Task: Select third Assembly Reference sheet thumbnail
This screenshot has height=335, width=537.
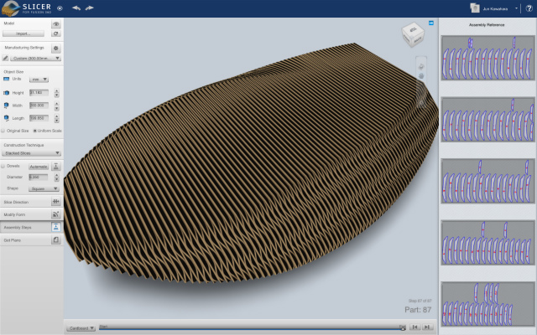Action: tap(487, 181)
